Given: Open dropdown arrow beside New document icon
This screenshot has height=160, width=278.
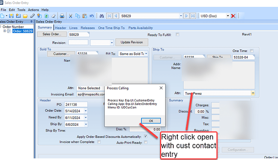Looking at the screenshot, I should coord(6,16).
